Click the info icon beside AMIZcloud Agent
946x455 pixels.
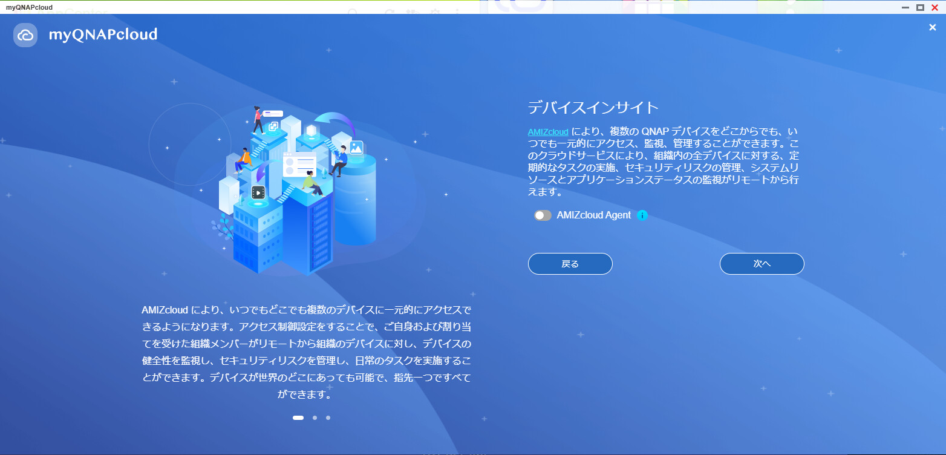[x=642, y=215]
